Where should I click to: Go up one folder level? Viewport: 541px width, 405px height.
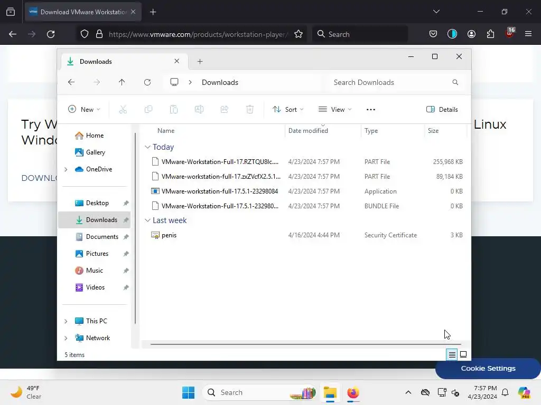(x=122, y=82)
